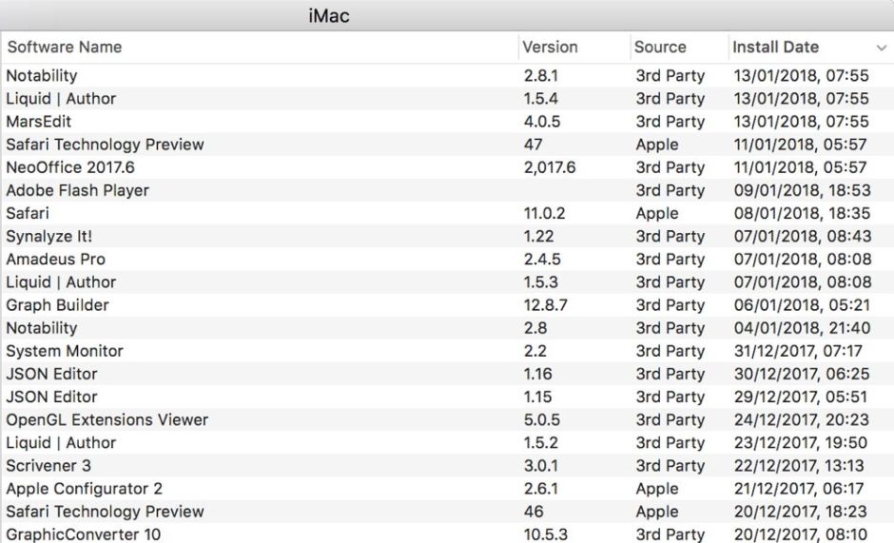Click the Source column header

[x=660, y=48]
